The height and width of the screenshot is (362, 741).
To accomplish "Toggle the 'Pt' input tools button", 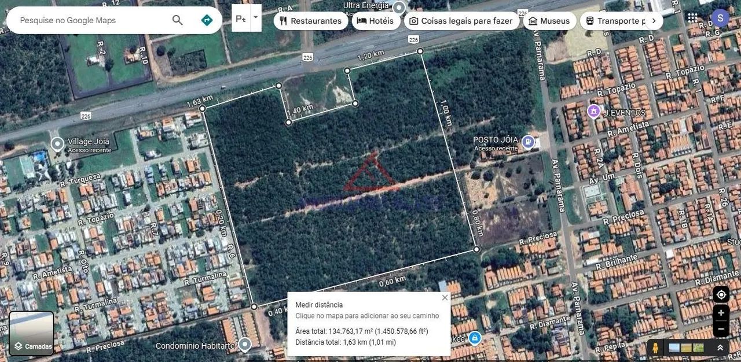I will point(241,18).
